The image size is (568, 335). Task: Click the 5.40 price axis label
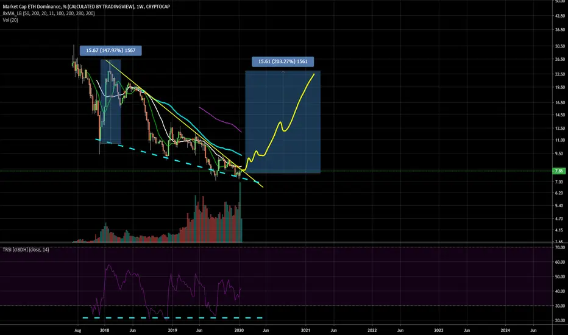(x=560, y=206)
